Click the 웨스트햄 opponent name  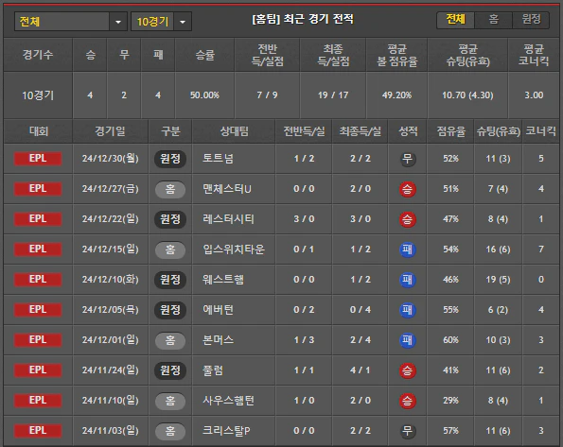(223, 280)
